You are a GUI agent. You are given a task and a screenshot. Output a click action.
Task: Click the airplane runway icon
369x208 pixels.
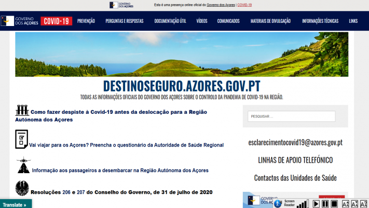tap(23, 165)
